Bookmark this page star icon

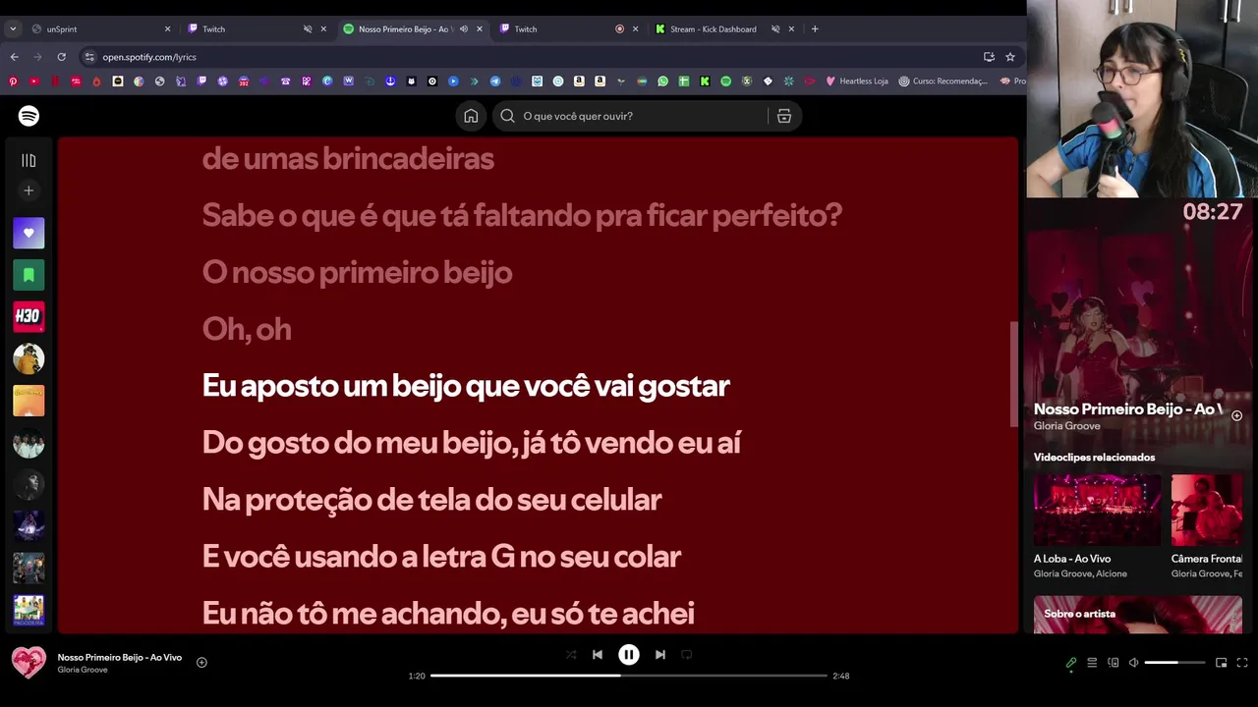pos(1009,57)
